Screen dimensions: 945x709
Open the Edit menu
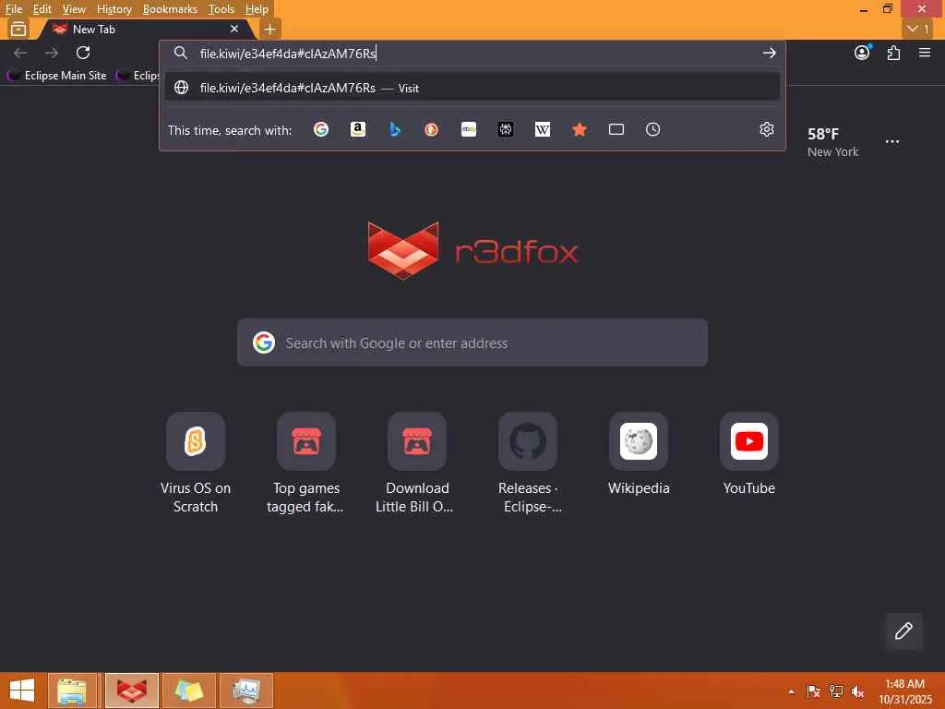[42, 9]
